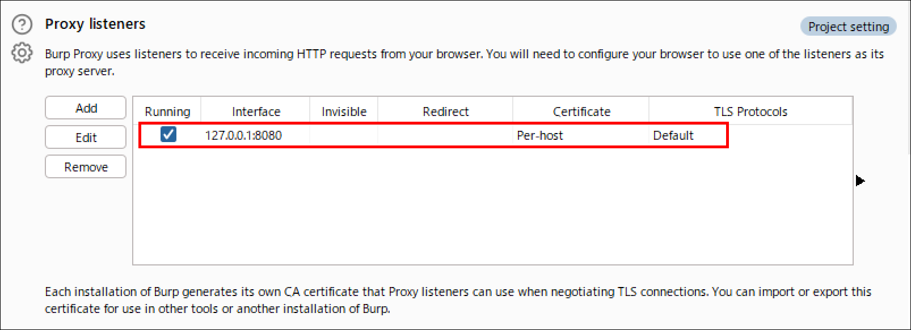Select the Per-host certificate cell
This screenshot has width=911, height=330.
click(x=581, y=135)
